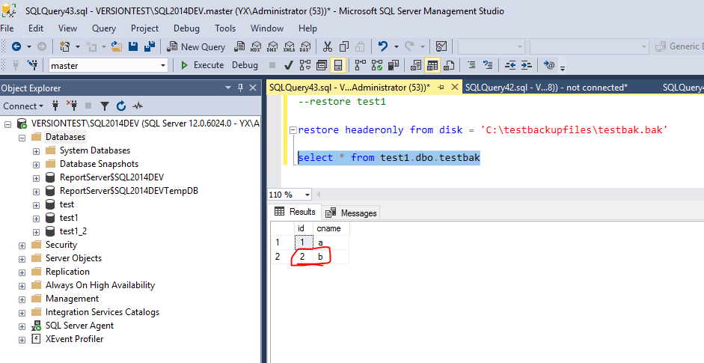Uncomment the selected lines
The image size is (704, 363).
(488, 66)
